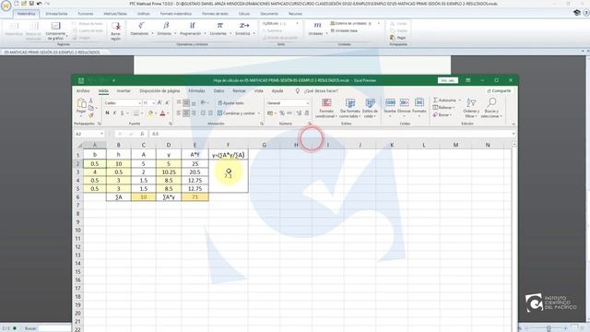Image resolution: width=590 pixels, height=332 pixels.
Task: Open font size 11 dropdown
Action: pyautogui.click(x=154, y=102)
